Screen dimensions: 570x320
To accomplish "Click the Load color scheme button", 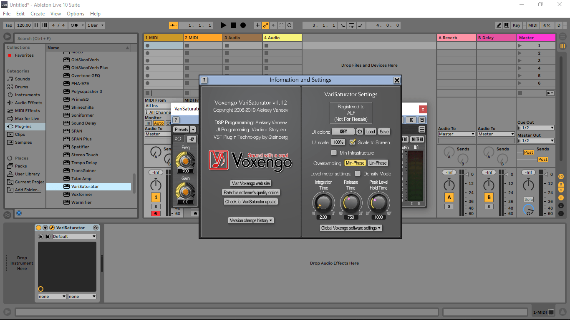I will point(371,132).
